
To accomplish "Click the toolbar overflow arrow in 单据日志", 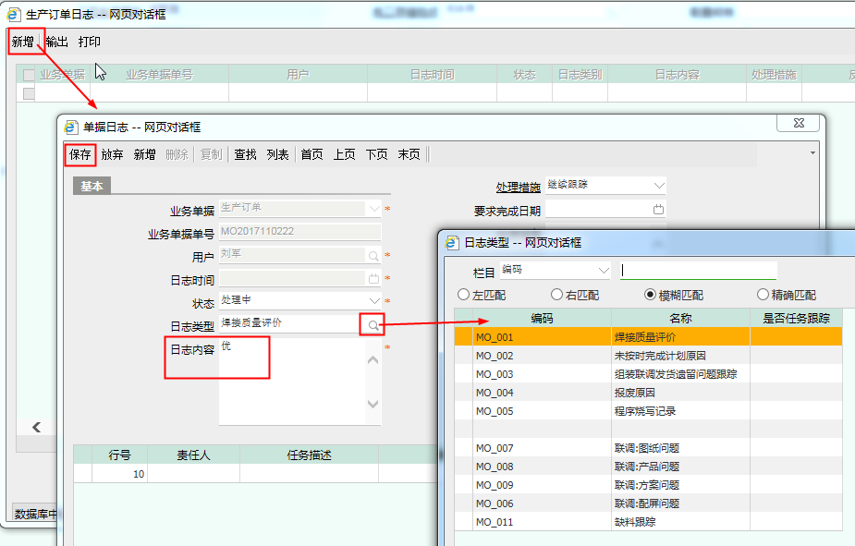I will (x=812, y=152).
